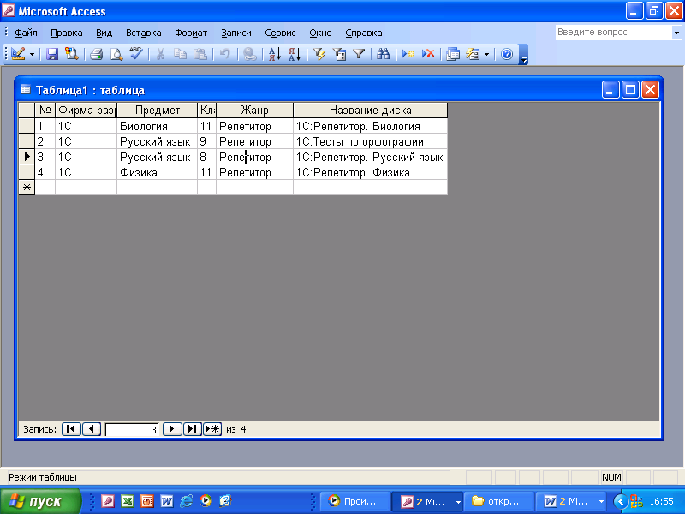Click the Save diskette icon
685x514 pixels.
(52, 54)
